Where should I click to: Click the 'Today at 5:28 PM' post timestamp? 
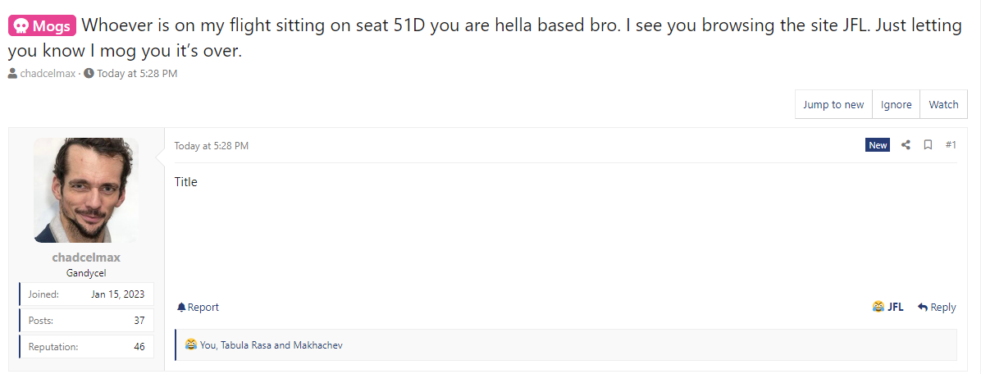click(211, 146)
